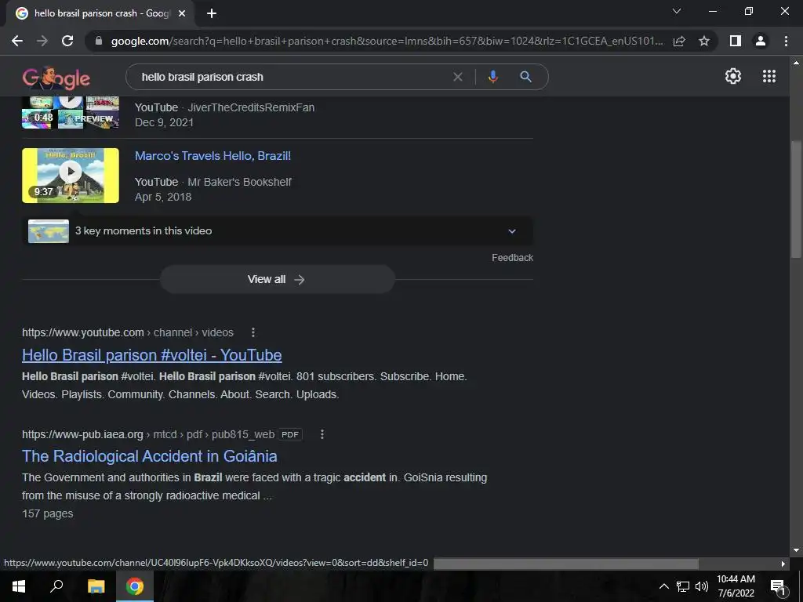
Task: Click the Mr Baker's Bookshelf source text
Action: point(239,182)
